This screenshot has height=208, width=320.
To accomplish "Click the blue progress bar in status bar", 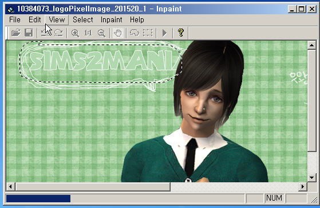I will [x=38, y=199].
